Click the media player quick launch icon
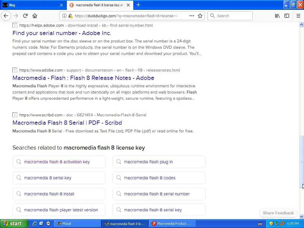Screen dimensions: 304x228 (x=48, y=224)
